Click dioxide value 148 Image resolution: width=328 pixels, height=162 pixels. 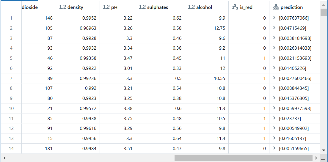tap(49, 18)
